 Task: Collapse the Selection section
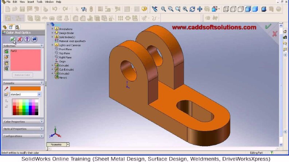click(42, 46)
